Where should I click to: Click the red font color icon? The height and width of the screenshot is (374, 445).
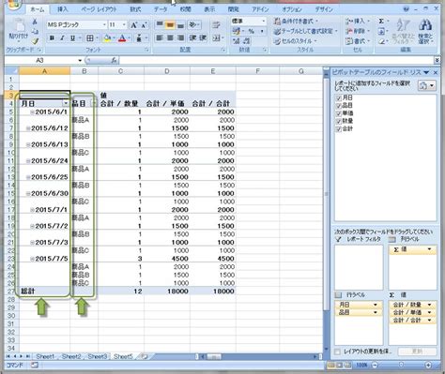[122, 38]
